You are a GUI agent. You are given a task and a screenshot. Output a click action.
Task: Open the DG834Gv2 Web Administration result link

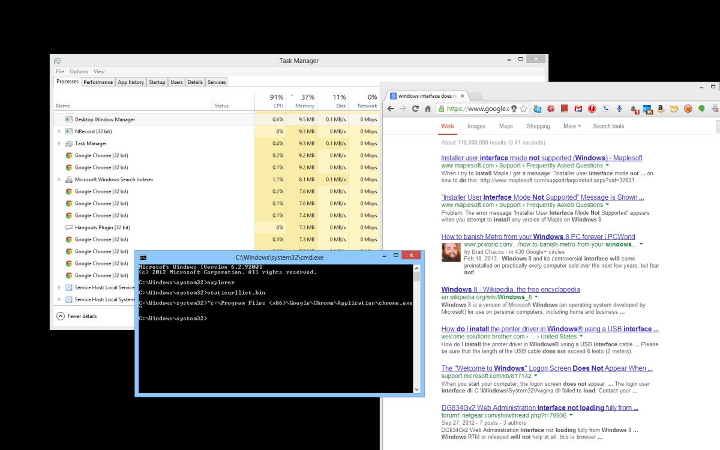pos(539,407)
